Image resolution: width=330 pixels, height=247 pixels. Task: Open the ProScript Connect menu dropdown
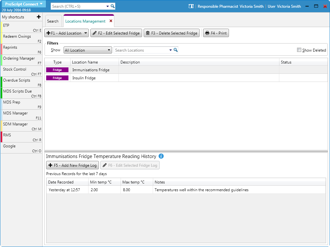pyautogui.click(x=24, y=4)
